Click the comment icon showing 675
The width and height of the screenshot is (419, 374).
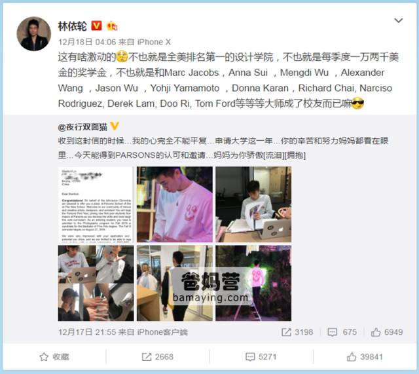(333, 332)
